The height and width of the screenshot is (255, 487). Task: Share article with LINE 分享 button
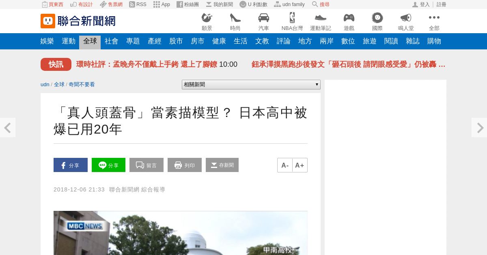pos(108,165)
